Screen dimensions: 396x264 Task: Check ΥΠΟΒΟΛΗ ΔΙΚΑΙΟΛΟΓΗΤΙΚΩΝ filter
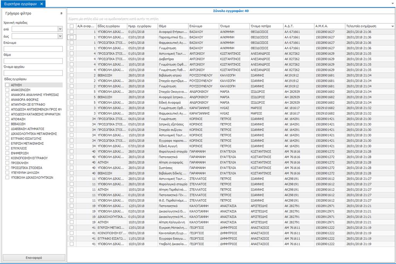(7, 178)
